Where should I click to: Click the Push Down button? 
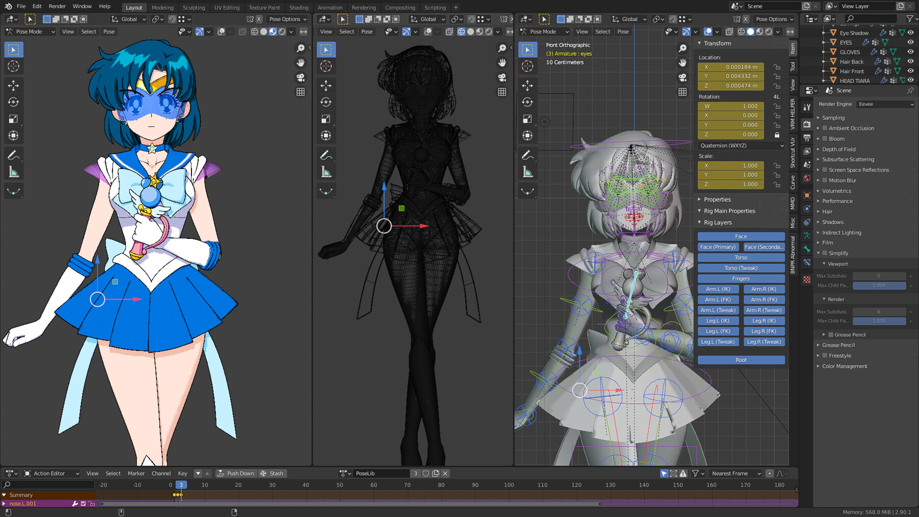coord(236,474)
